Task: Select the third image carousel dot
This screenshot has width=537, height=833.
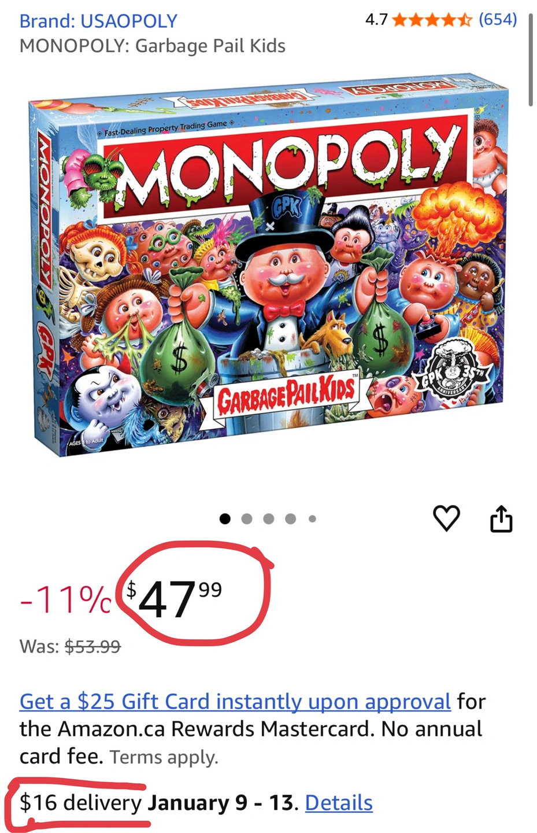Action: [269, 519]
